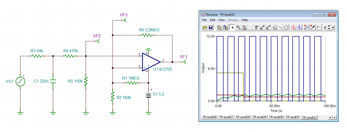Click the Zoom out 100% magnifier icon
This screenshot has width=347, height=132.
coord(244,27)
